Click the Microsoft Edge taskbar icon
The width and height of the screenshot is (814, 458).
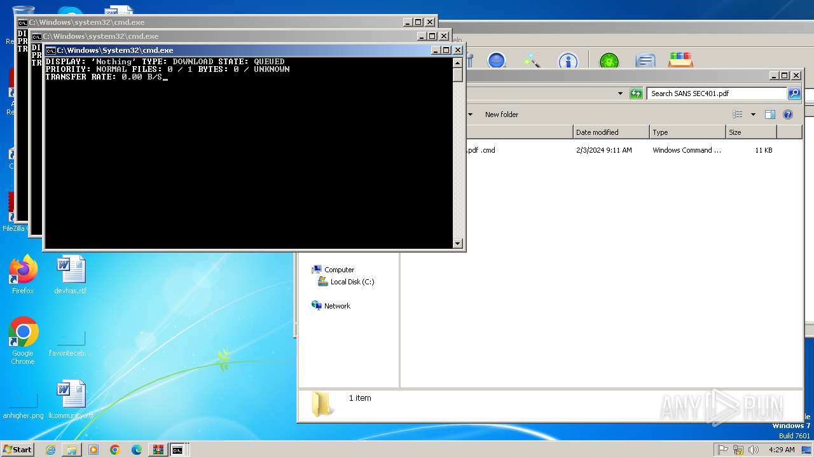pyautogui.click(x=137, y=450)
